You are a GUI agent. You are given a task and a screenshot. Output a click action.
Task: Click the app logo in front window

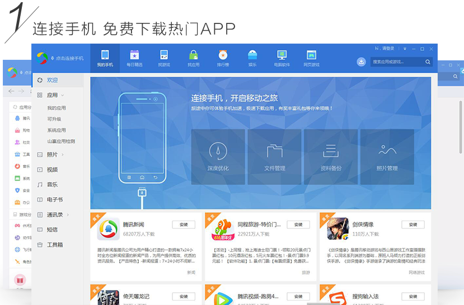click(42, 58)
